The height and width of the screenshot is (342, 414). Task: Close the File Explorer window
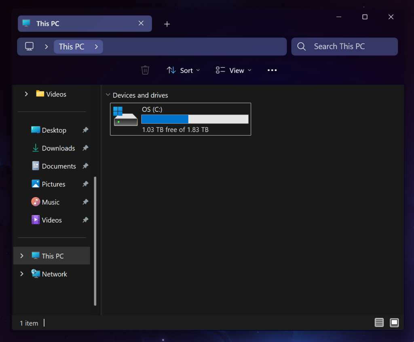point(391,17)
